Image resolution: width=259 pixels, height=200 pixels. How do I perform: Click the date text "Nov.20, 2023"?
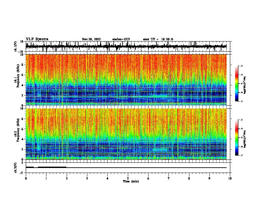[x=91, y=39]
